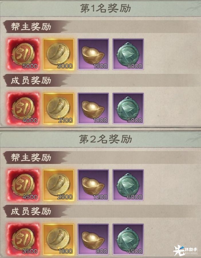Tap the S1 token worth 3500

click(x=23, y=239)
